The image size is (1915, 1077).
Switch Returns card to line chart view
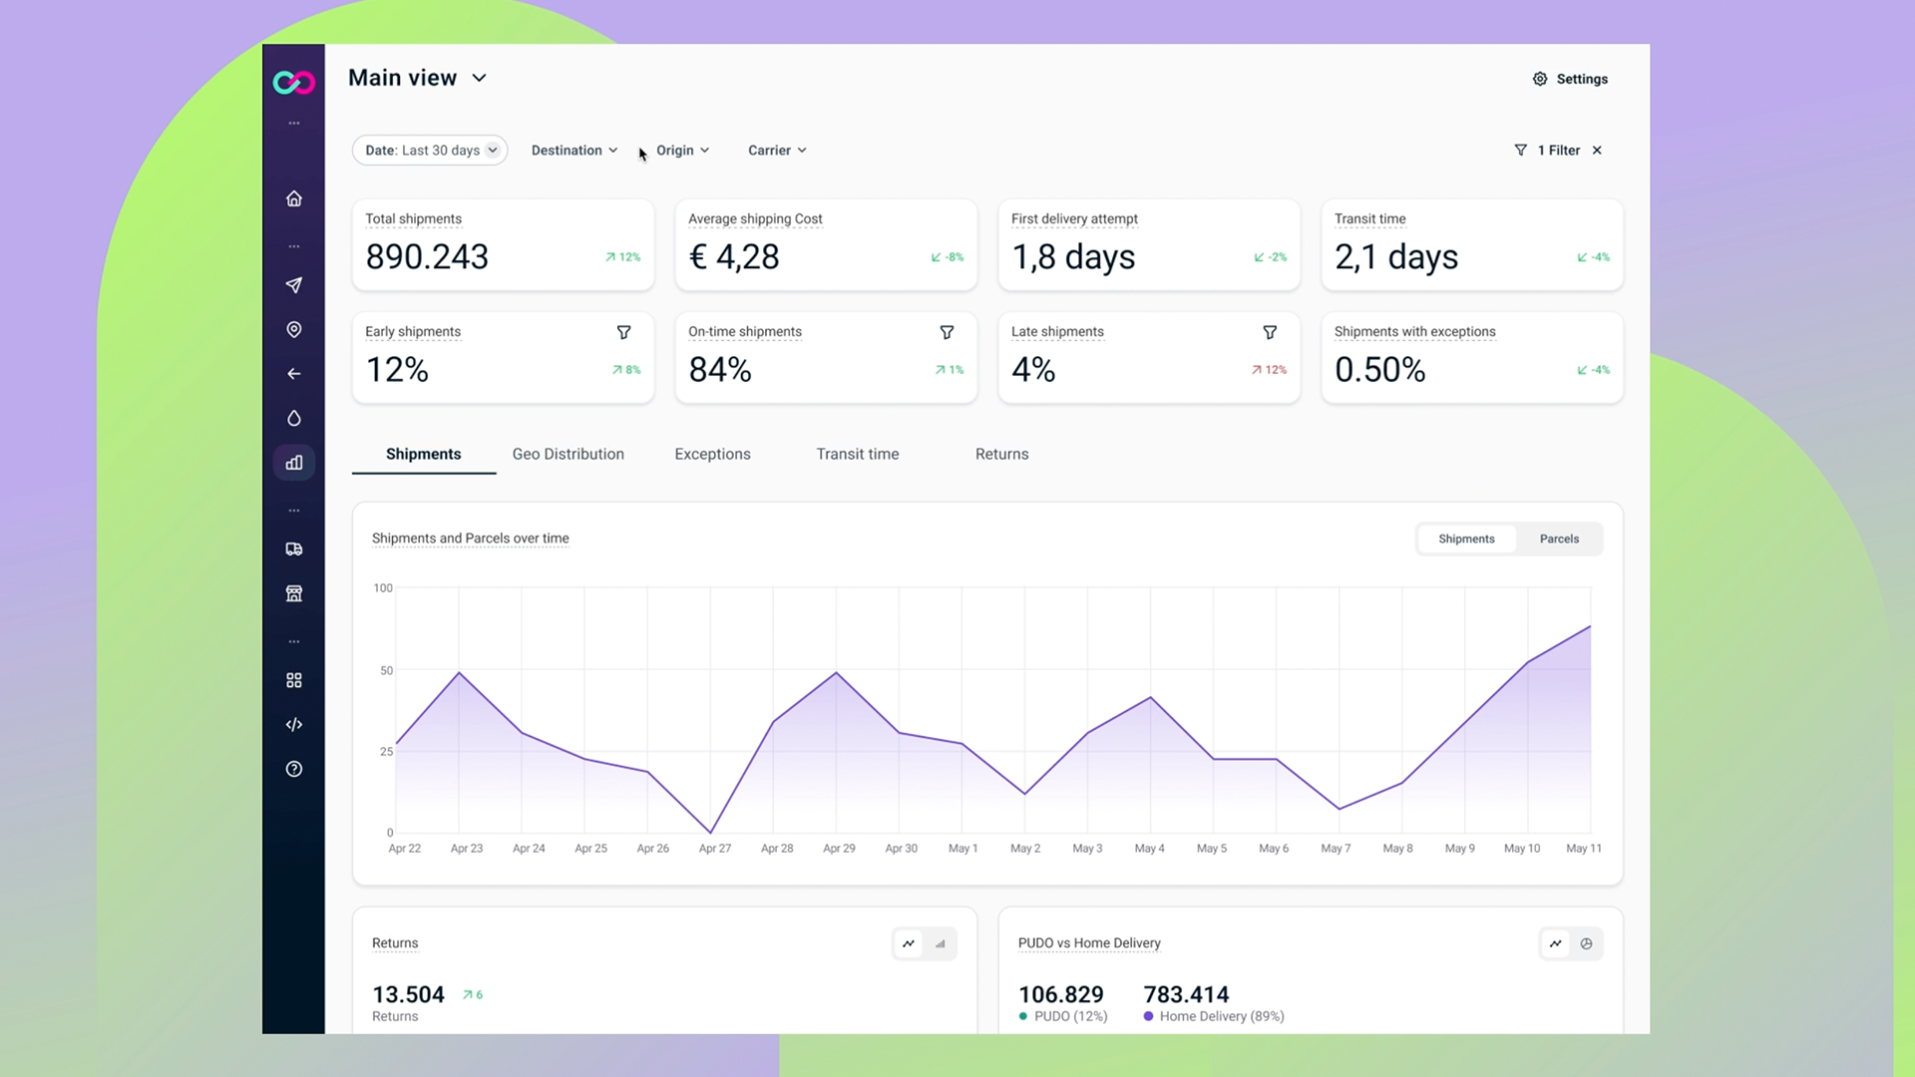[909, 943]
